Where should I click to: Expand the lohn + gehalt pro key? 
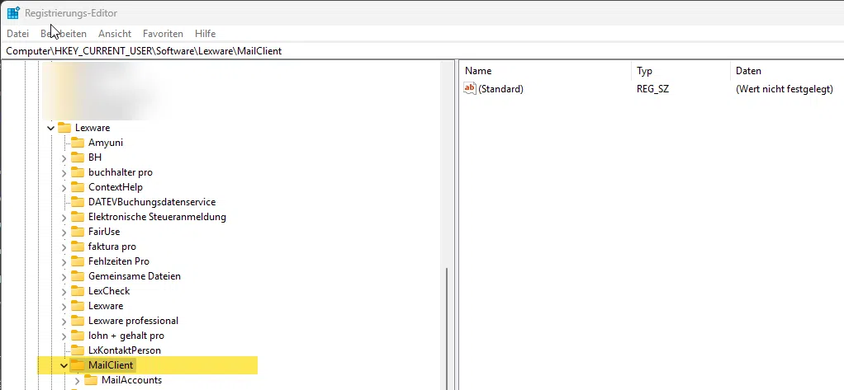[64, 336]
